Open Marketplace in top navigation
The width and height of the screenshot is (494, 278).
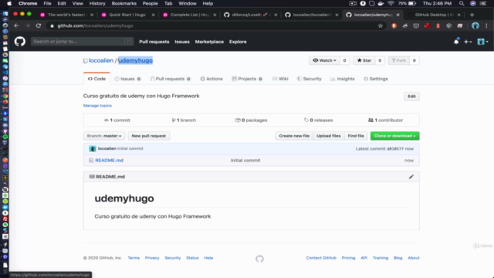coord(209,42)
